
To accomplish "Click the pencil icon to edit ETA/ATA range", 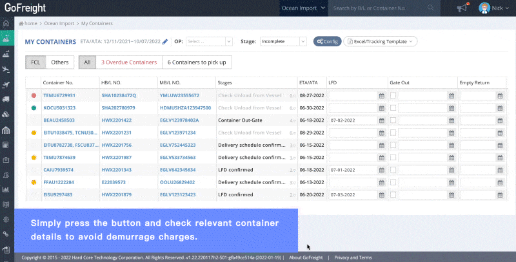I will point(165,41).
